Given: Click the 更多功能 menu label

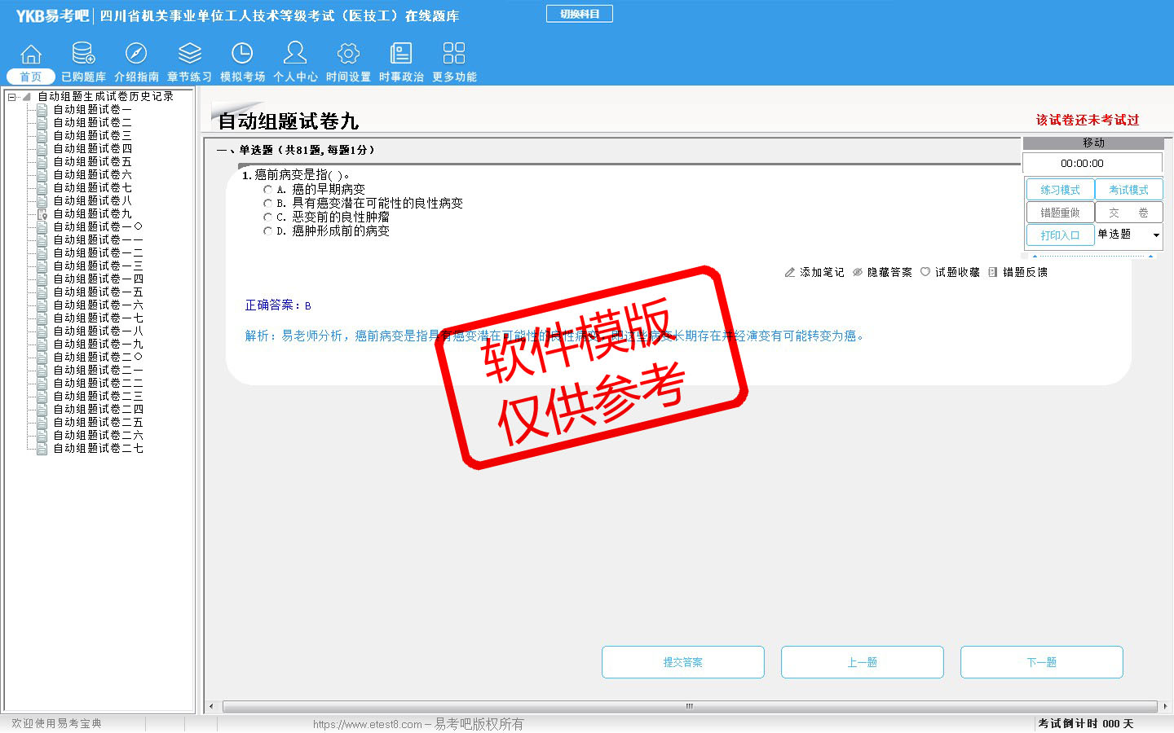Looking at the screenshot, I should [x=454, y=77].
